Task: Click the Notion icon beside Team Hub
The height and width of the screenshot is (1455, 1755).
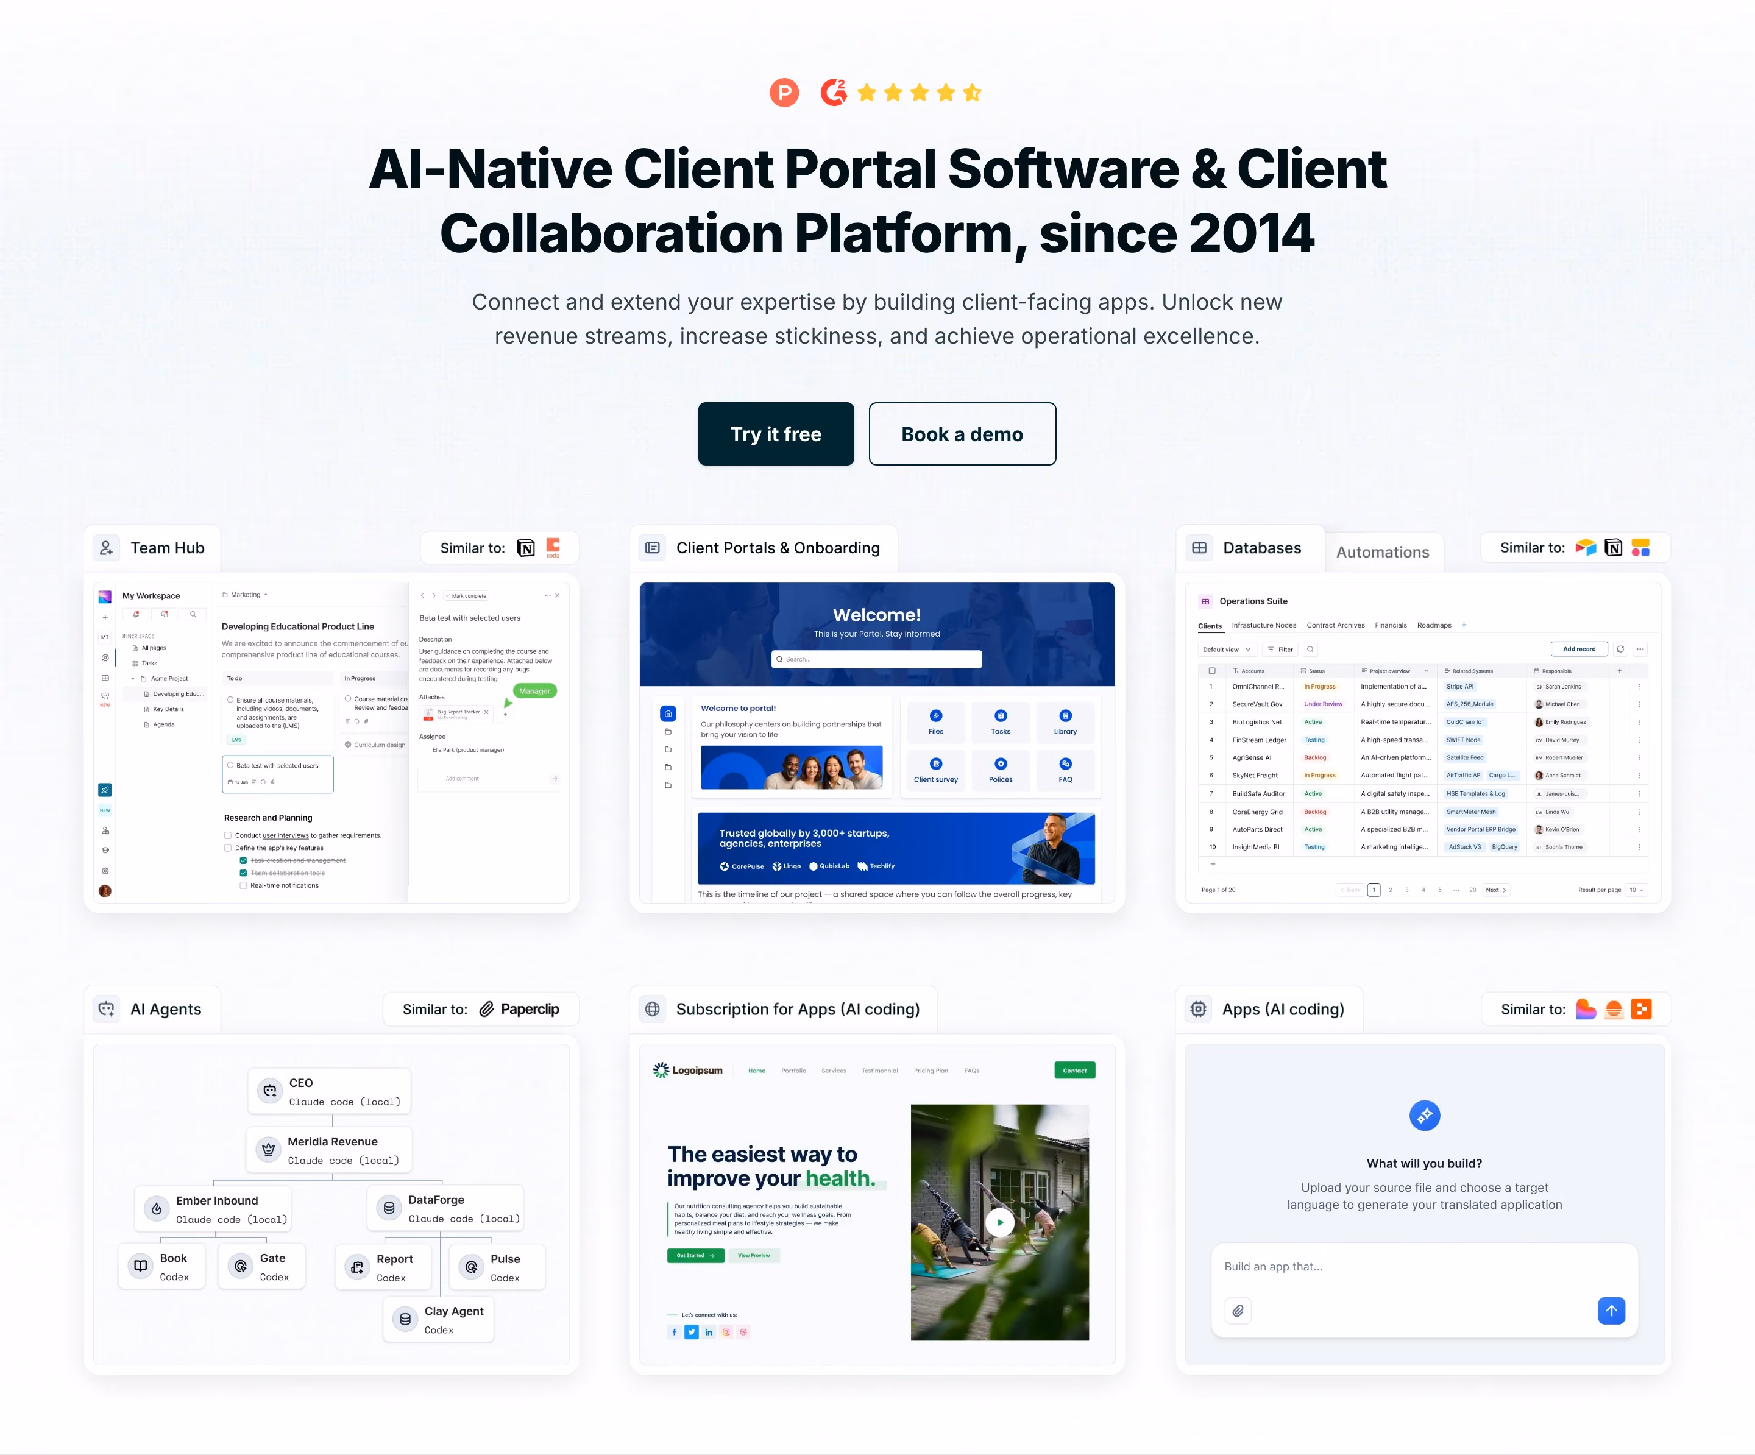Action: click(x=526, y=548)
